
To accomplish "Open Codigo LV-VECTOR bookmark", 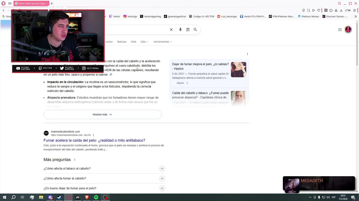I will (202, 16).
